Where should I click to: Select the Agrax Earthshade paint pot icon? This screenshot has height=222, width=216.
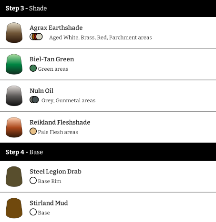[14, 33]
